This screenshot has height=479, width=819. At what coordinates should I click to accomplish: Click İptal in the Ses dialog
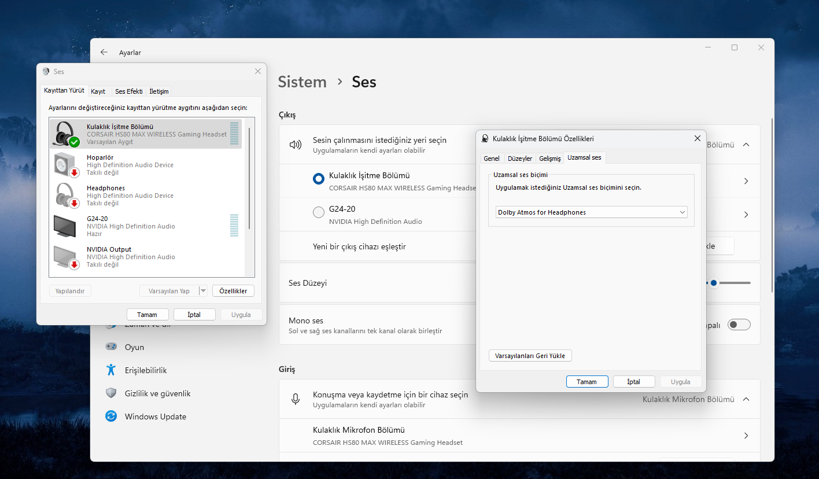click(194, 315)
